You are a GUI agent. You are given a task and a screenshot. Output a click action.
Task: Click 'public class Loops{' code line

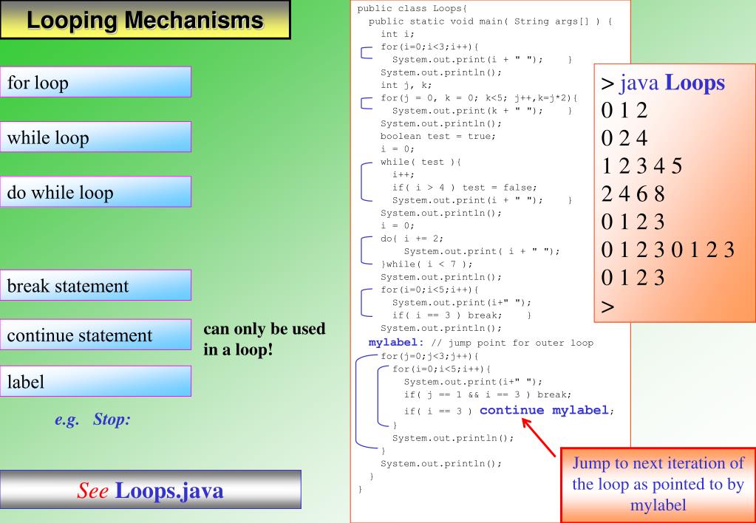coord(412,8)
